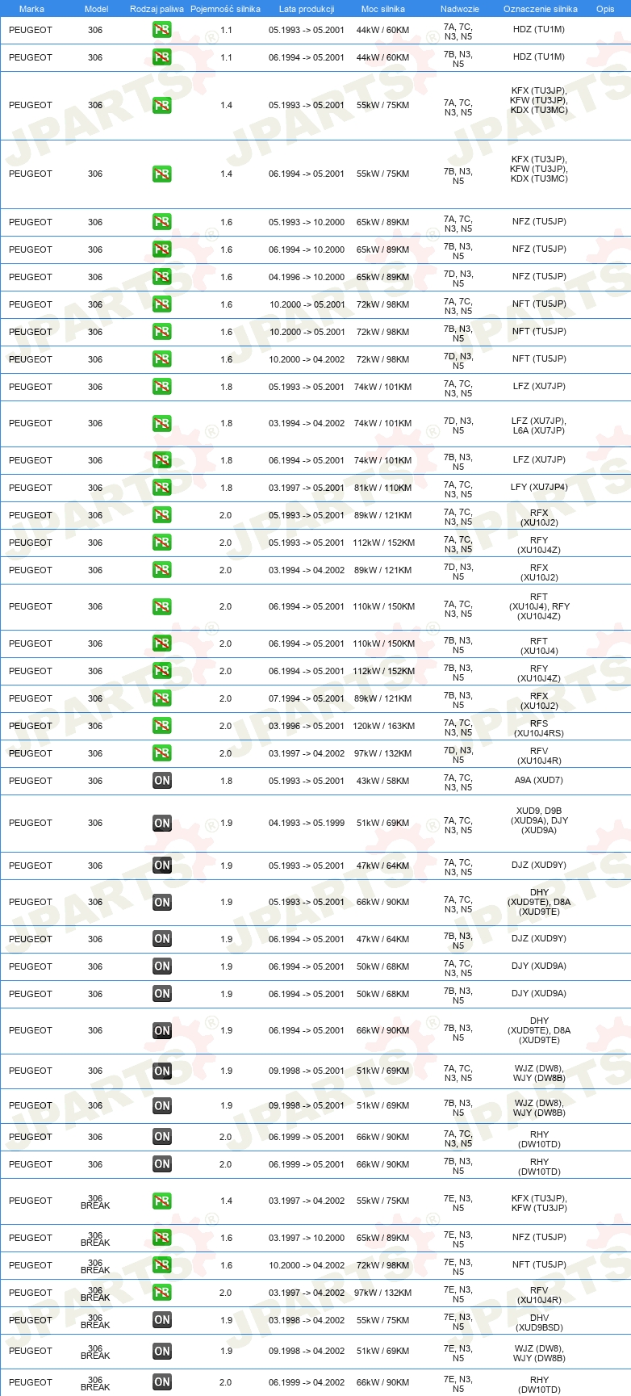Click the 04.1996 -> 10.2000 date cell
Viewport: 631px width, 1396px height.
tap(307, 277)
